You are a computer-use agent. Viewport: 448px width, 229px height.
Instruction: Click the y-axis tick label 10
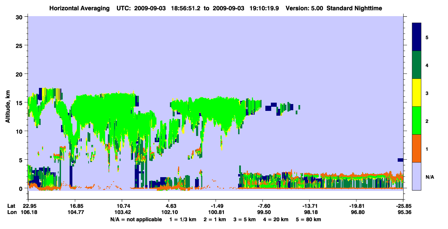coord(19,131)
